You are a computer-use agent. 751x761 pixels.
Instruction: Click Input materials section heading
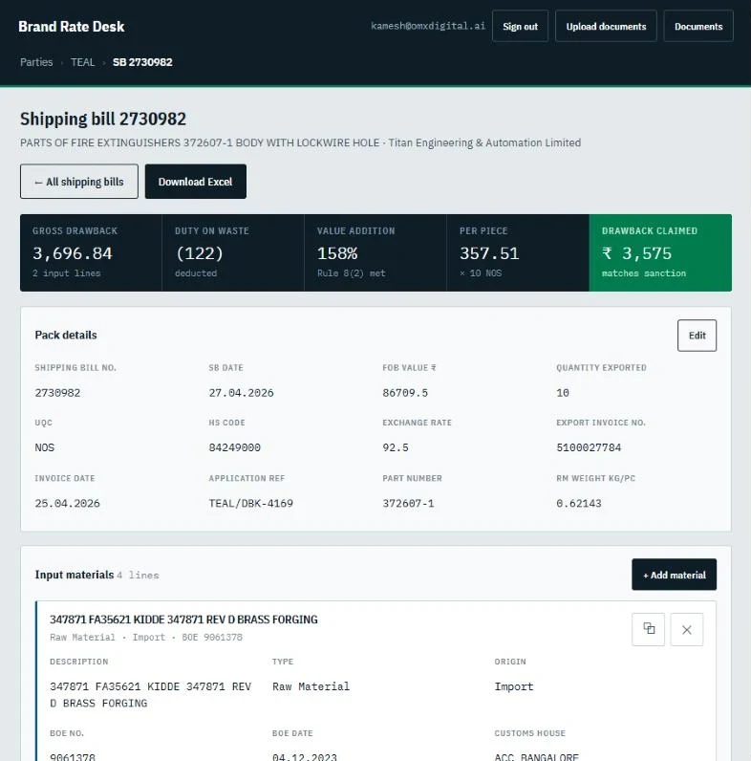(x=75, y=575)
